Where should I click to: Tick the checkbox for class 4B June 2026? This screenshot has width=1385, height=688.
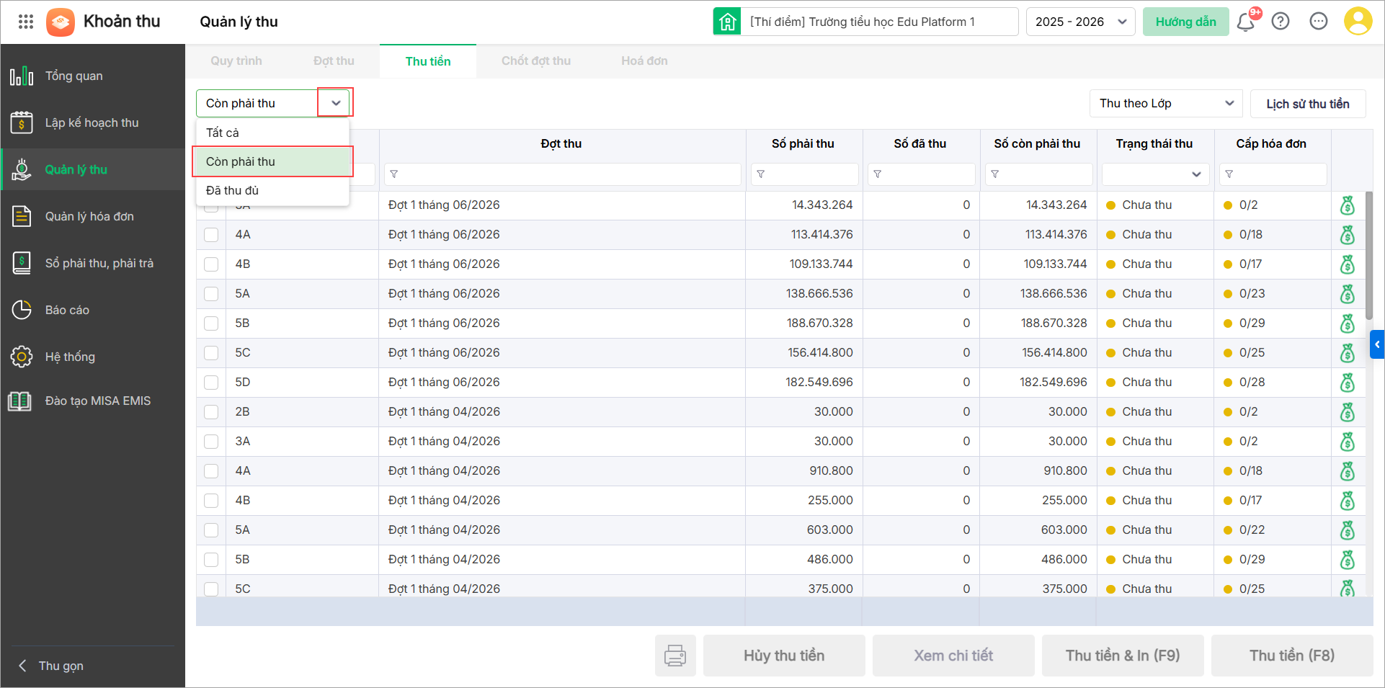click(x=211, y=264)
